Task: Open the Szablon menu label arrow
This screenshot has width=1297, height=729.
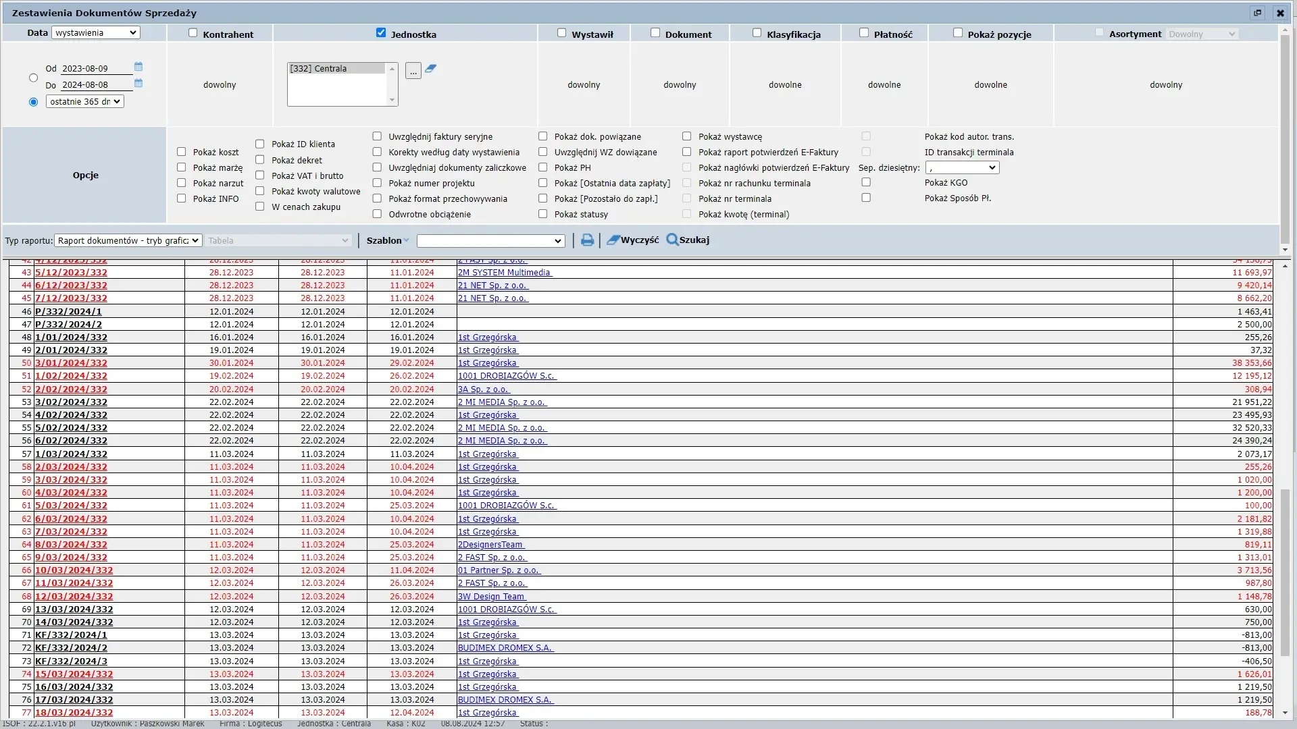Action: point(407,241)
